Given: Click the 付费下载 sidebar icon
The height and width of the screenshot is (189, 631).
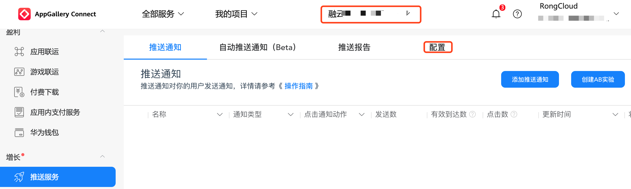Looking at the screenshot, I should [x=19, y=92].
